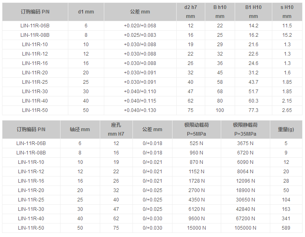Click the 589 weight value cell
This screenshot has width=305, height=237.
pyautogui.click(x=286, y=228)
